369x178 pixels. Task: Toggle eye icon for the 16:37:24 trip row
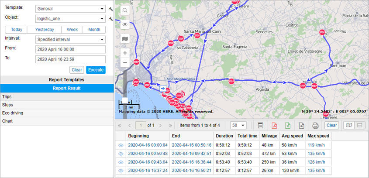tap(121, 170)
